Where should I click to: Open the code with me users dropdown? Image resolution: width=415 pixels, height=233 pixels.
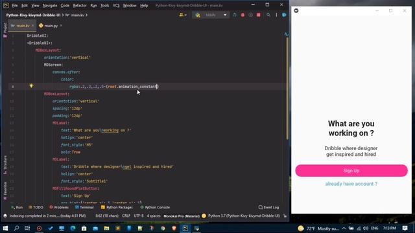183,15
